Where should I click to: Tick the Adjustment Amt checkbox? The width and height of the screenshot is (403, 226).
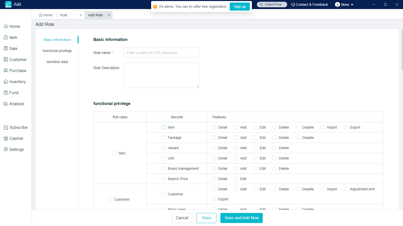tap(346, 189)
